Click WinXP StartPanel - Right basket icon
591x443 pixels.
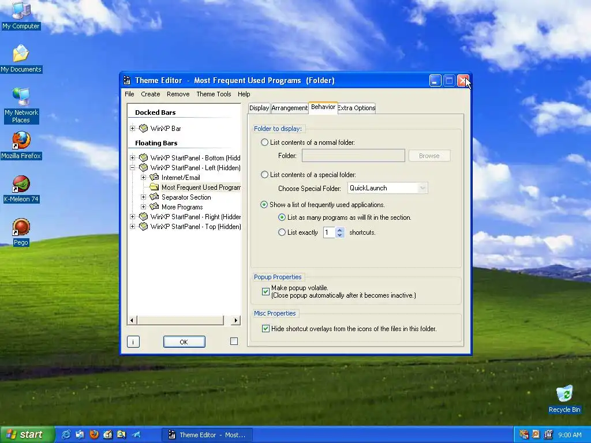click(143, 217)
